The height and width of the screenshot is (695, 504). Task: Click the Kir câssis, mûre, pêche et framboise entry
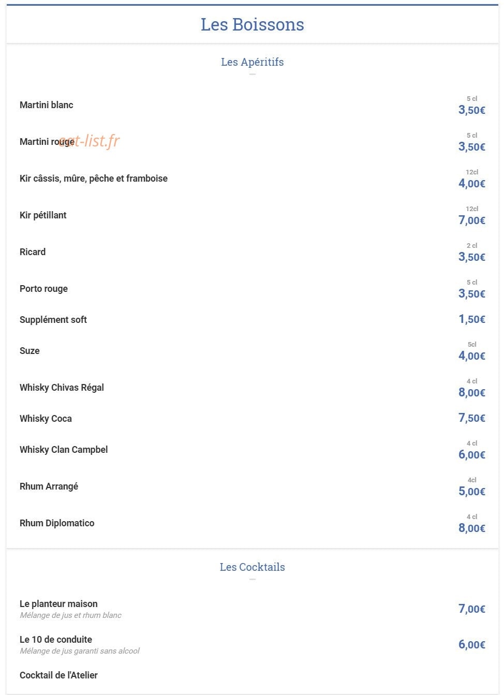(x=94, y=179)
